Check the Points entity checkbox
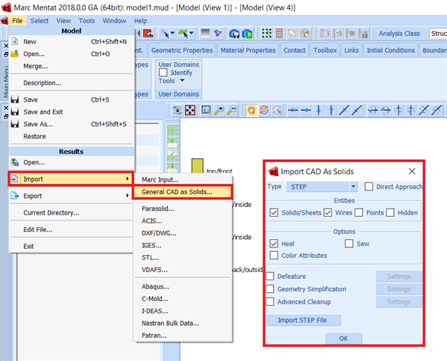Viewport: 447px width, 361px height. click(x=359, y=212)
